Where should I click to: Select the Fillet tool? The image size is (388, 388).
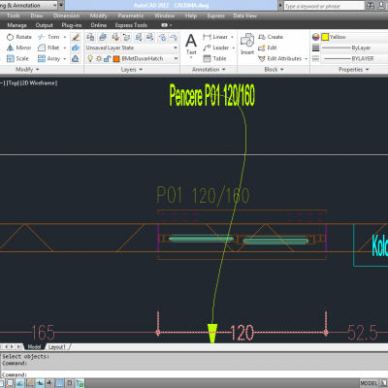click(x=48, y=48)
